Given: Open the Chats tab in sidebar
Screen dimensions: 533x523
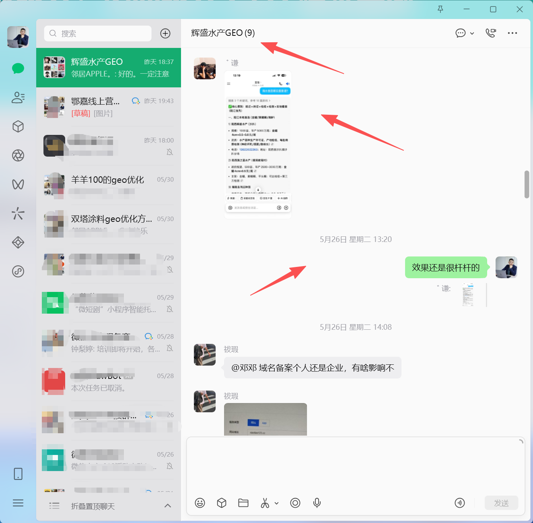Looking at the screenshot, I should pyautogui.click(x=18, y=68).
